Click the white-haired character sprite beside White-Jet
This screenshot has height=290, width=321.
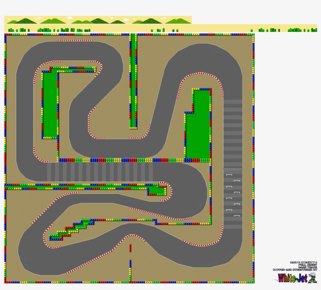click(x=313, y=277)
